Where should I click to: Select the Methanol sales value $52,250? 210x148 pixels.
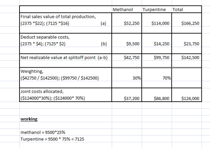132,23
